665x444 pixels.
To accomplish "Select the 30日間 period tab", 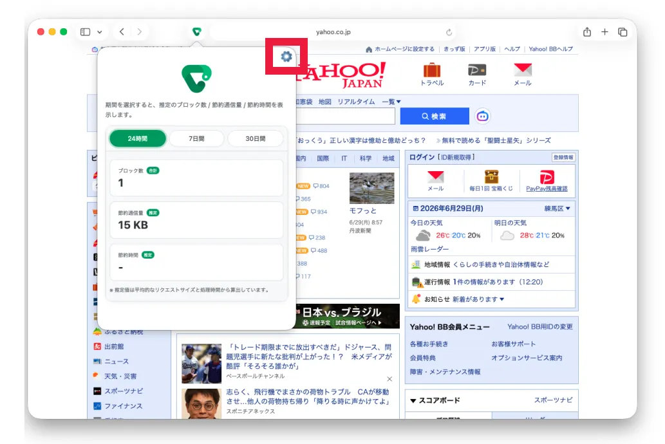I will pos(256,139).
